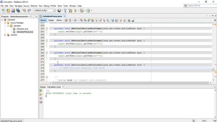Click the Clean and Build Project icon
The image size is (217, 122).
tap(70, 11)
